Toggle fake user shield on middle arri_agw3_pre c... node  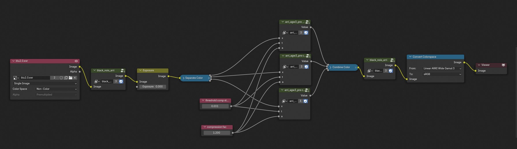coord(306,67)
